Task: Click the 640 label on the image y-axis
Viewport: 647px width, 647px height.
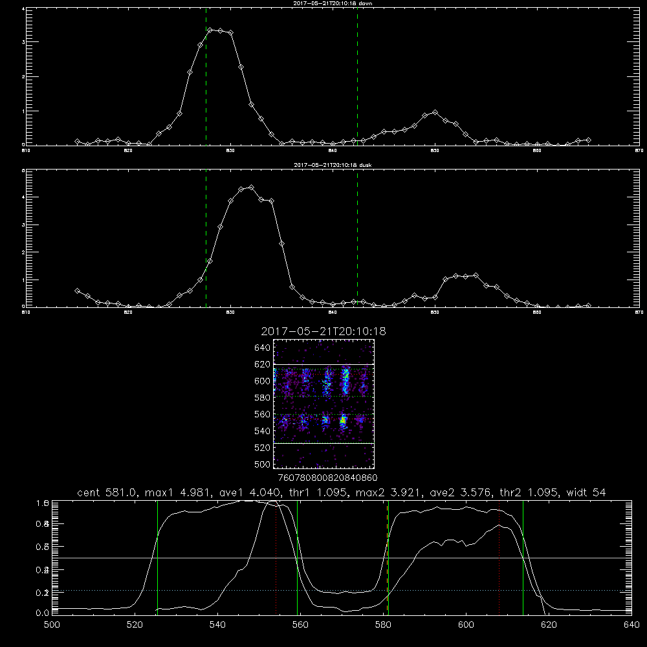Action: 262,348
